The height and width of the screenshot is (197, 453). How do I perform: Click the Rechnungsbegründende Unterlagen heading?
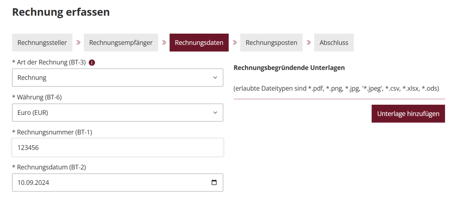point(289,68)
